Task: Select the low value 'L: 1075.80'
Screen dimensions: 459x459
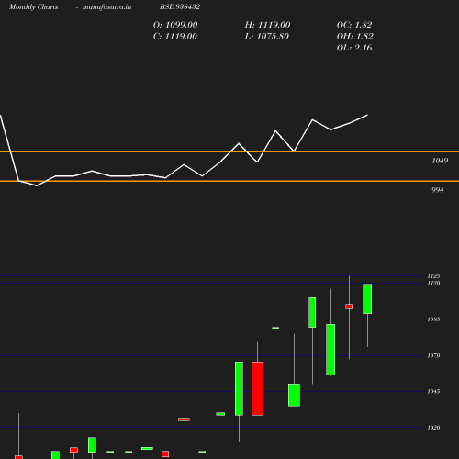Action: point(267,37)
